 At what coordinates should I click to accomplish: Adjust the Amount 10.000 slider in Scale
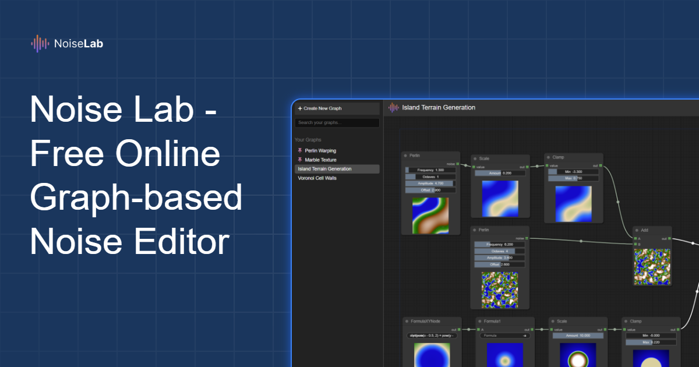click(x=578, y=336)
